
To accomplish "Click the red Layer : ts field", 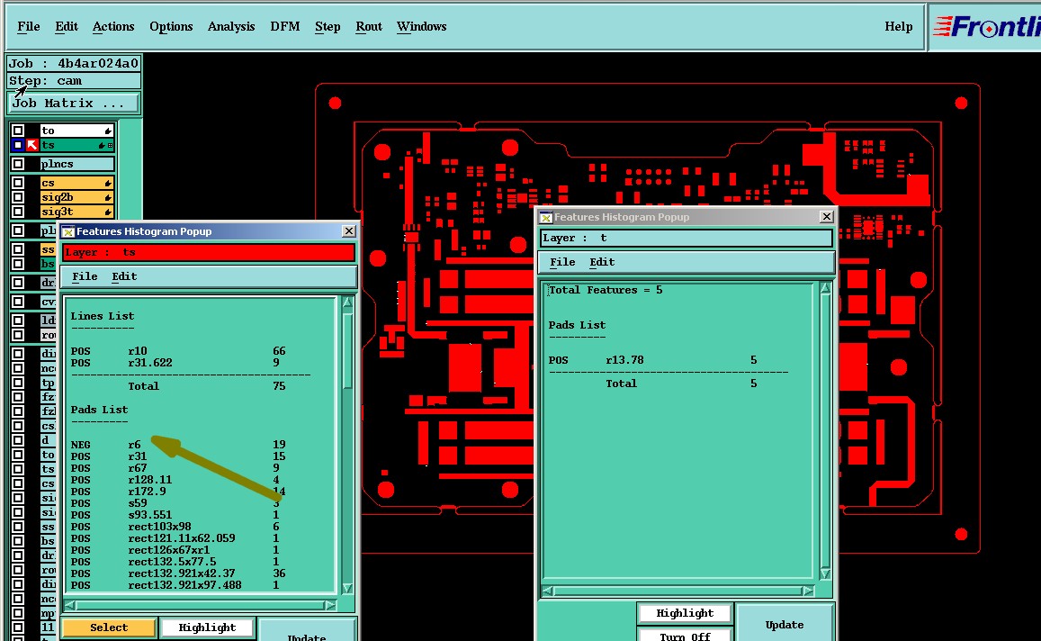I will (x=209, y=252).
